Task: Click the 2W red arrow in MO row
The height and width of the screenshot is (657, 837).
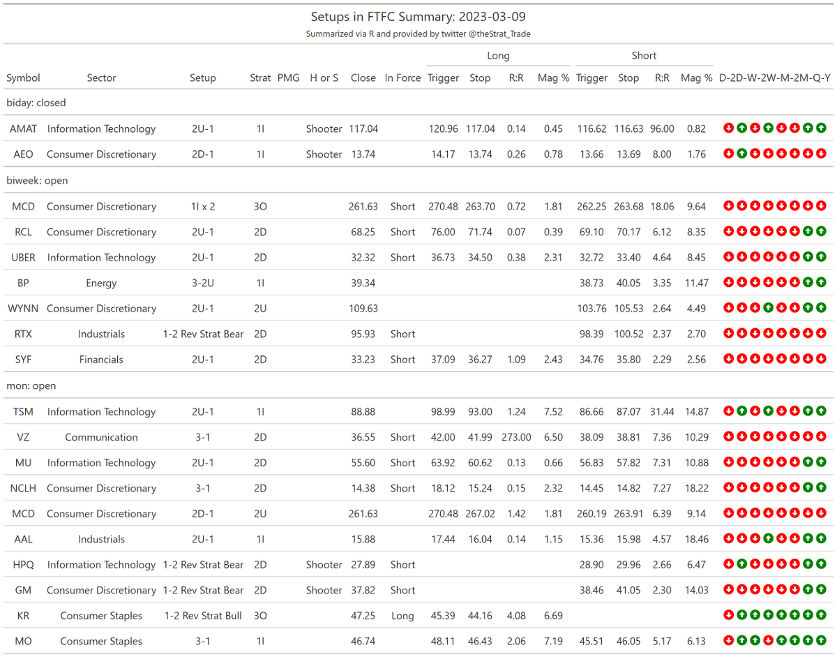Action: 768,641
